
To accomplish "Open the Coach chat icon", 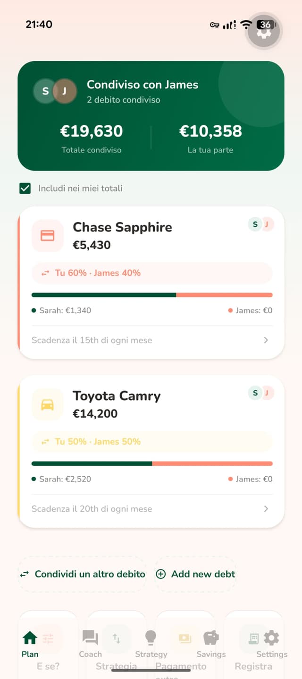I will tap(90, 636).
